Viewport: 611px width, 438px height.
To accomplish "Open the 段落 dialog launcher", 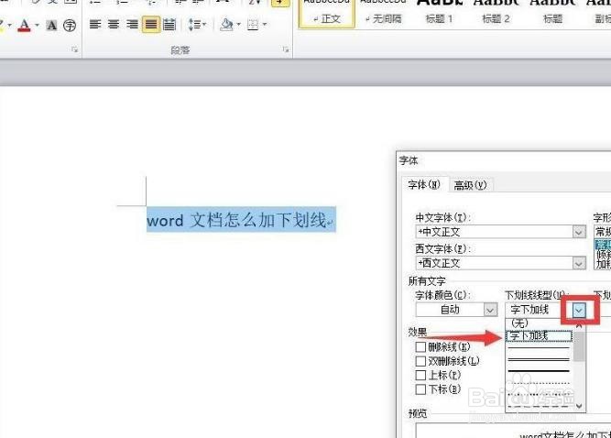I will click(x=286, y=49).
